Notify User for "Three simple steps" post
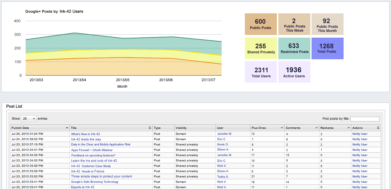391x189 pixels. pyautogui.click(x=360, y=177)
